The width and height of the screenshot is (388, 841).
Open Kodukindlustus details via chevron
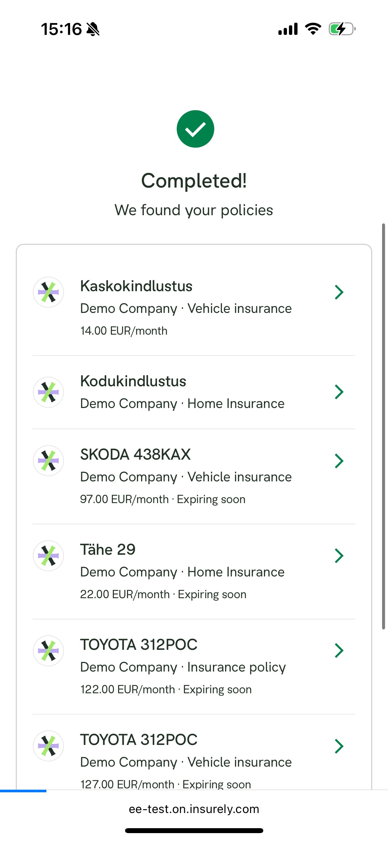[339, 392]
